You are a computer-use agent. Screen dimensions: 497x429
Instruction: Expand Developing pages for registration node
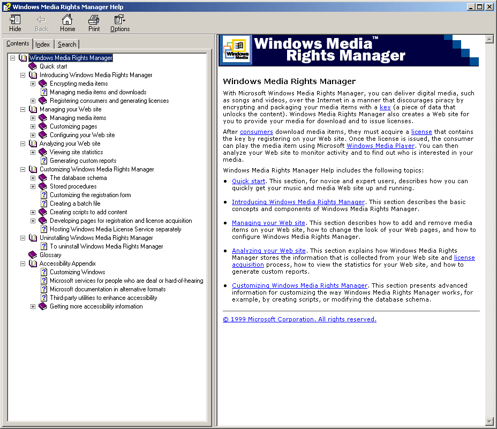point(33,221)
